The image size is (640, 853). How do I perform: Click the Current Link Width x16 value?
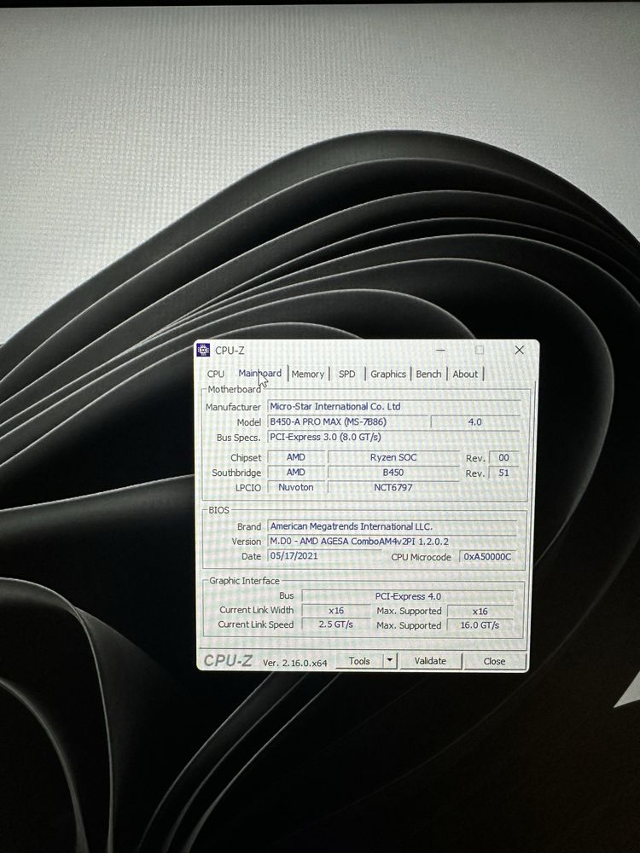(335, 611)
